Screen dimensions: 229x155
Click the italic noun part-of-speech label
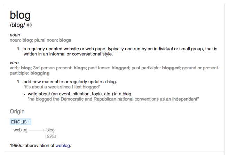pyautogui.click(x=15, y=35)
